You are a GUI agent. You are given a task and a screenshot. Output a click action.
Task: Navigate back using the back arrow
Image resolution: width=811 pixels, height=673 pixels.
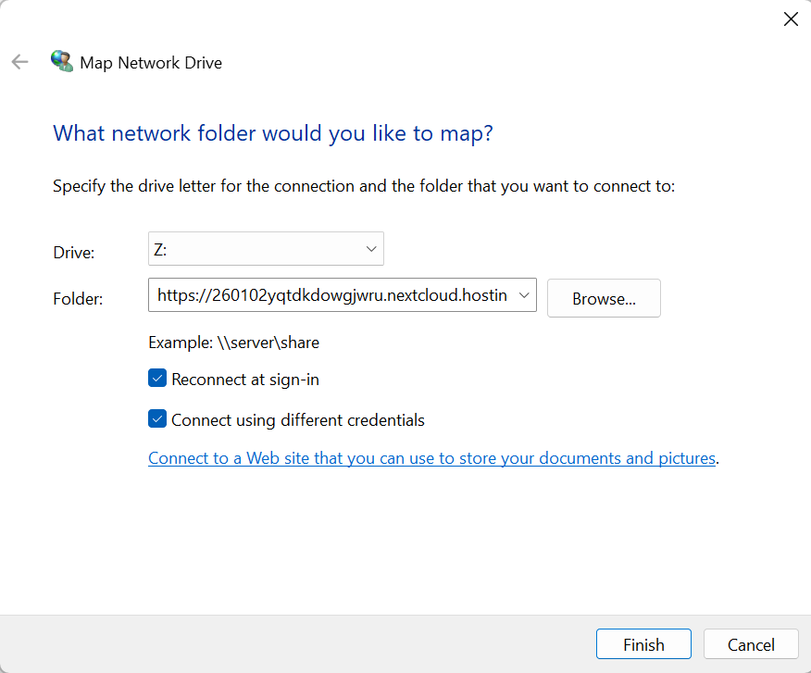pyautogui.click(x=19, y=61)
